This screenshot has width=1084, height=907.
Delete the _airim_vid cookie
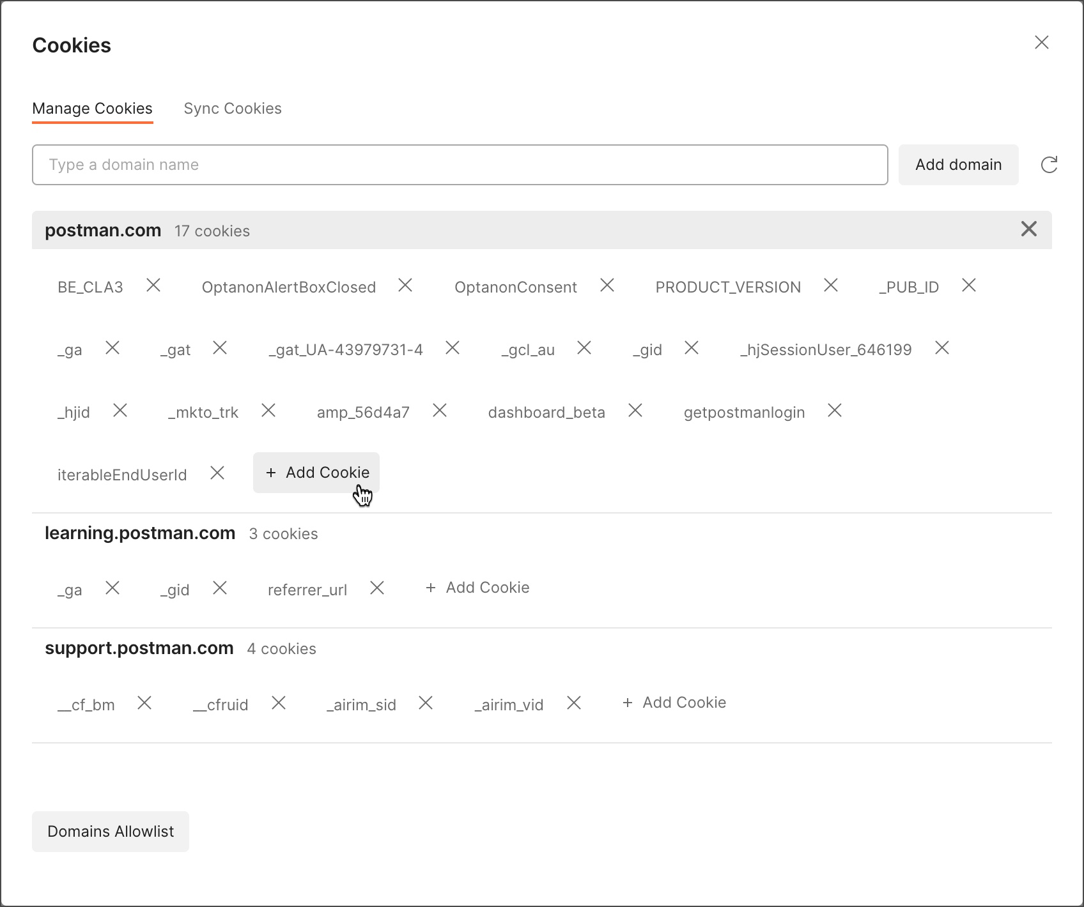(x=574, y=703)
